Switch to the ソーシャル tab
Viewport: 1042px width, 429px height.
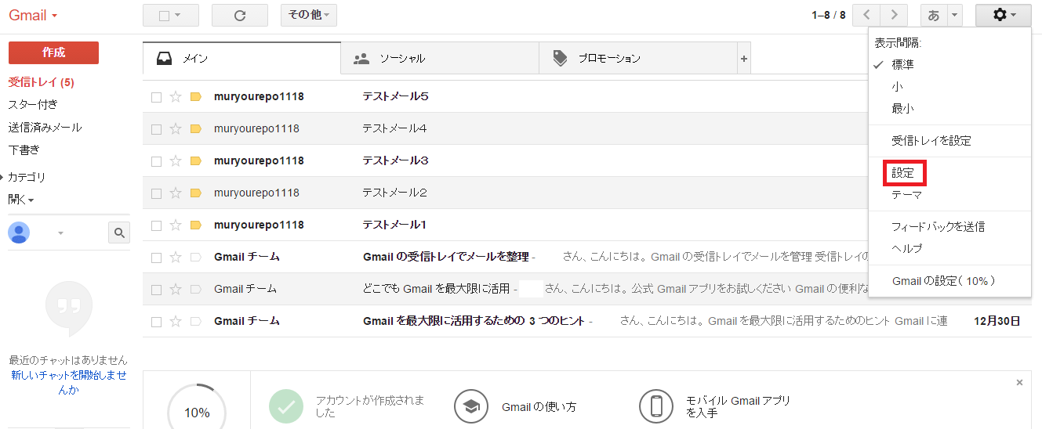click(x=440, y=58)
